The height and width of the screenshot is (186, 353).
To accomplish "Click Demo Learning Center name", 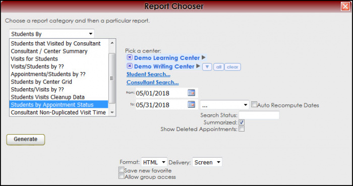I will [167, 58].
